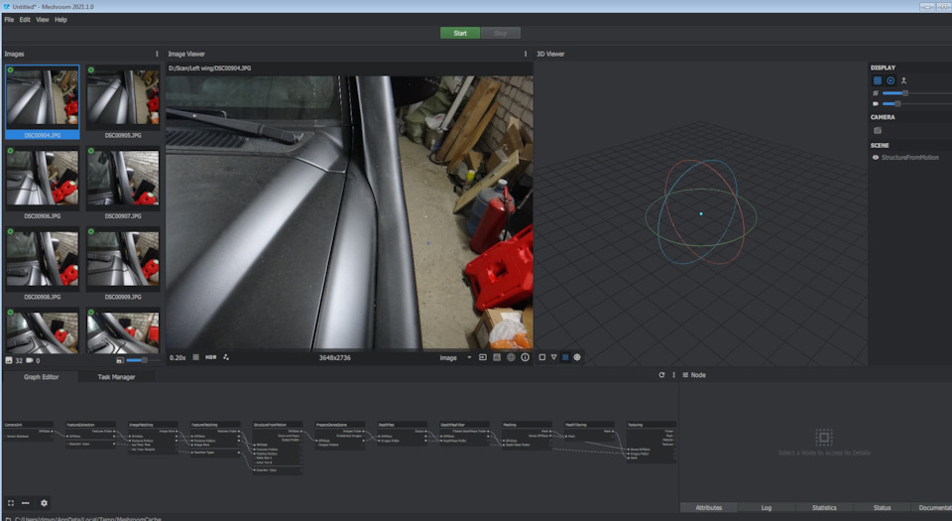Switch to the Graph Editor tab

[x=42, y=376]
